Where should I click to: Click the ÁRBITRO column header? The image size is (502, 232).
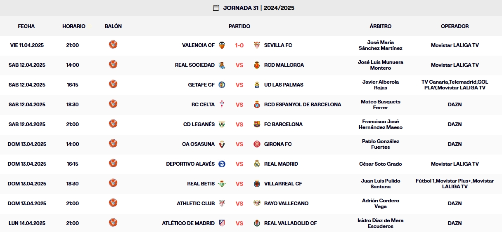381,26
